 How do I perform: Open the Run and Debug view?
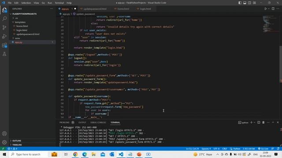point(4,36)
